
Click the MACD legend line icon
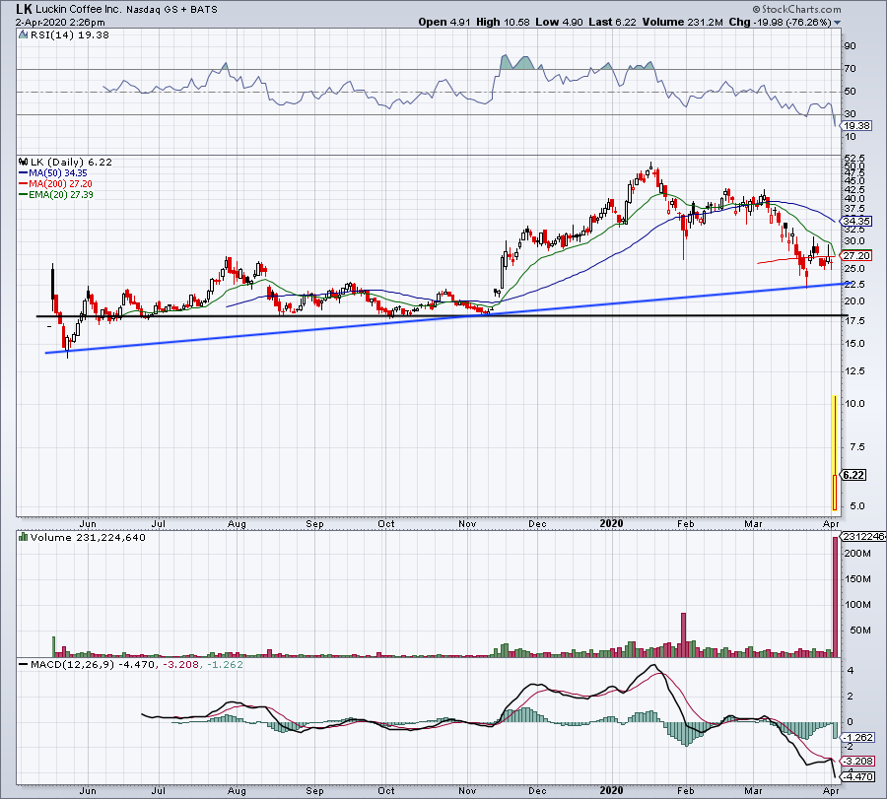[x=24, y=664]
